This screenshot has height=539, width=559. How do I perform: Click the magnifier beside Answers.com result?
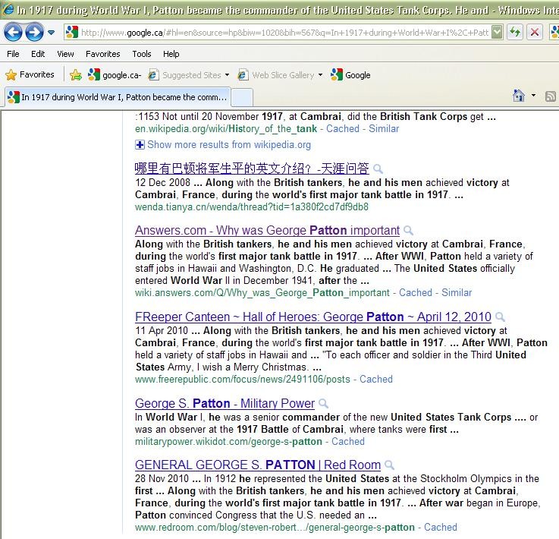point(409,231)
